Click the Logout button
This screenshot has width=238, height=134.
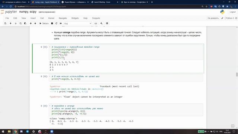click(x=232, y=12)
